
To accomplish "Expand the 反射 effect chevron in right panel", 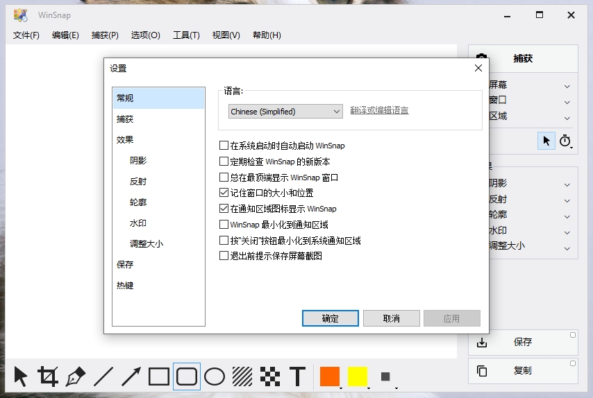I will click(x=567, y=201).
